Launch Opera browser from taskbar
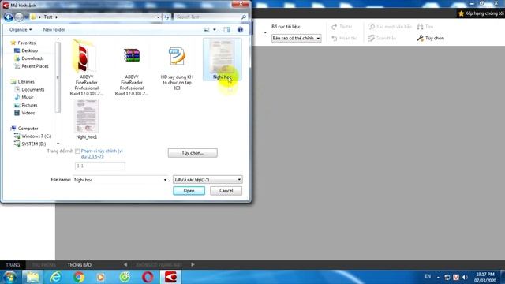The height and width of the screenshot is (284, 505). [x=148, y=277]
